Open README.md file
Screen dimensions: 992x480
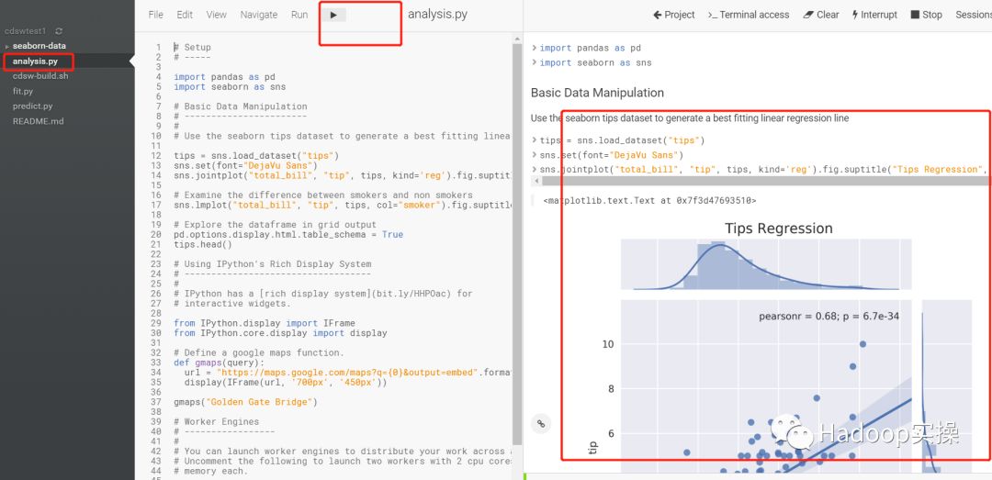tap(38, 121)
